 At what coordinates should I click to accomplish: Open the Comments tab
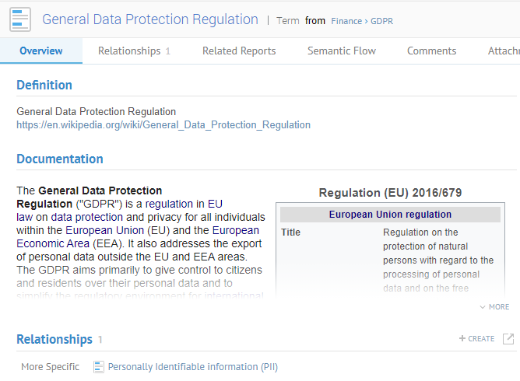pos(431,51)
